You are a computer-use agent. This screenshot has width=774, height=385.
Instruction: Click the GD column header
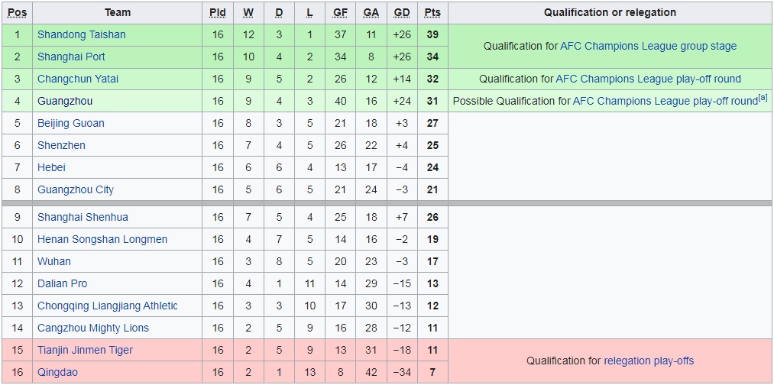tap(401, 12)
